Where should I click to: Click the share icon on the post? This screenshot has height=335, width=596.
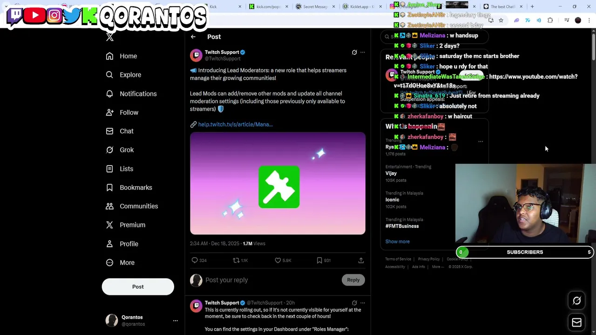(361, 261)
